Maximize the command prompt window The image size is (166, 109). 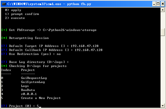[158, 4]
